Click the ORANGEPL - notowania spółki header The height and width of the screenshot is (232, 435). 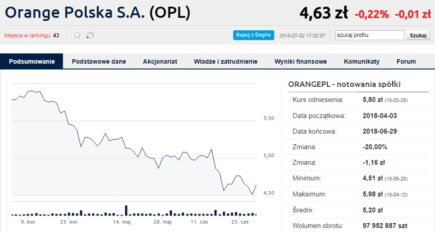tap(344, 84)
